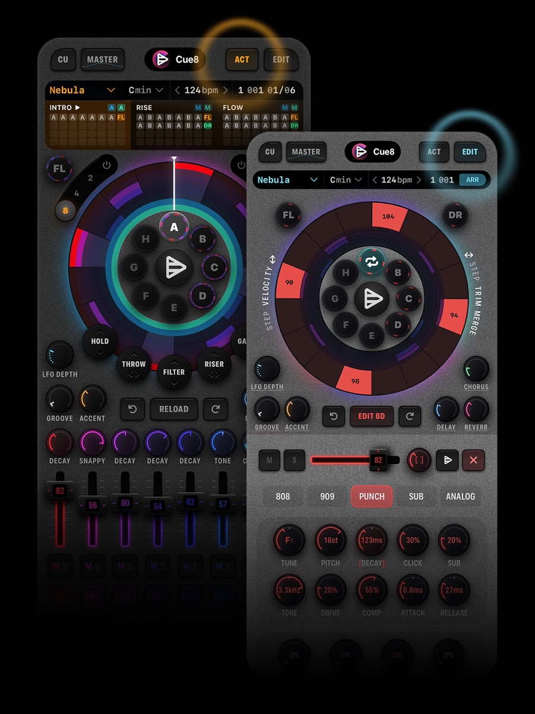Switch to EDIT mode in back window
This screenshot has width=535, height=714.
coord(281,59)
